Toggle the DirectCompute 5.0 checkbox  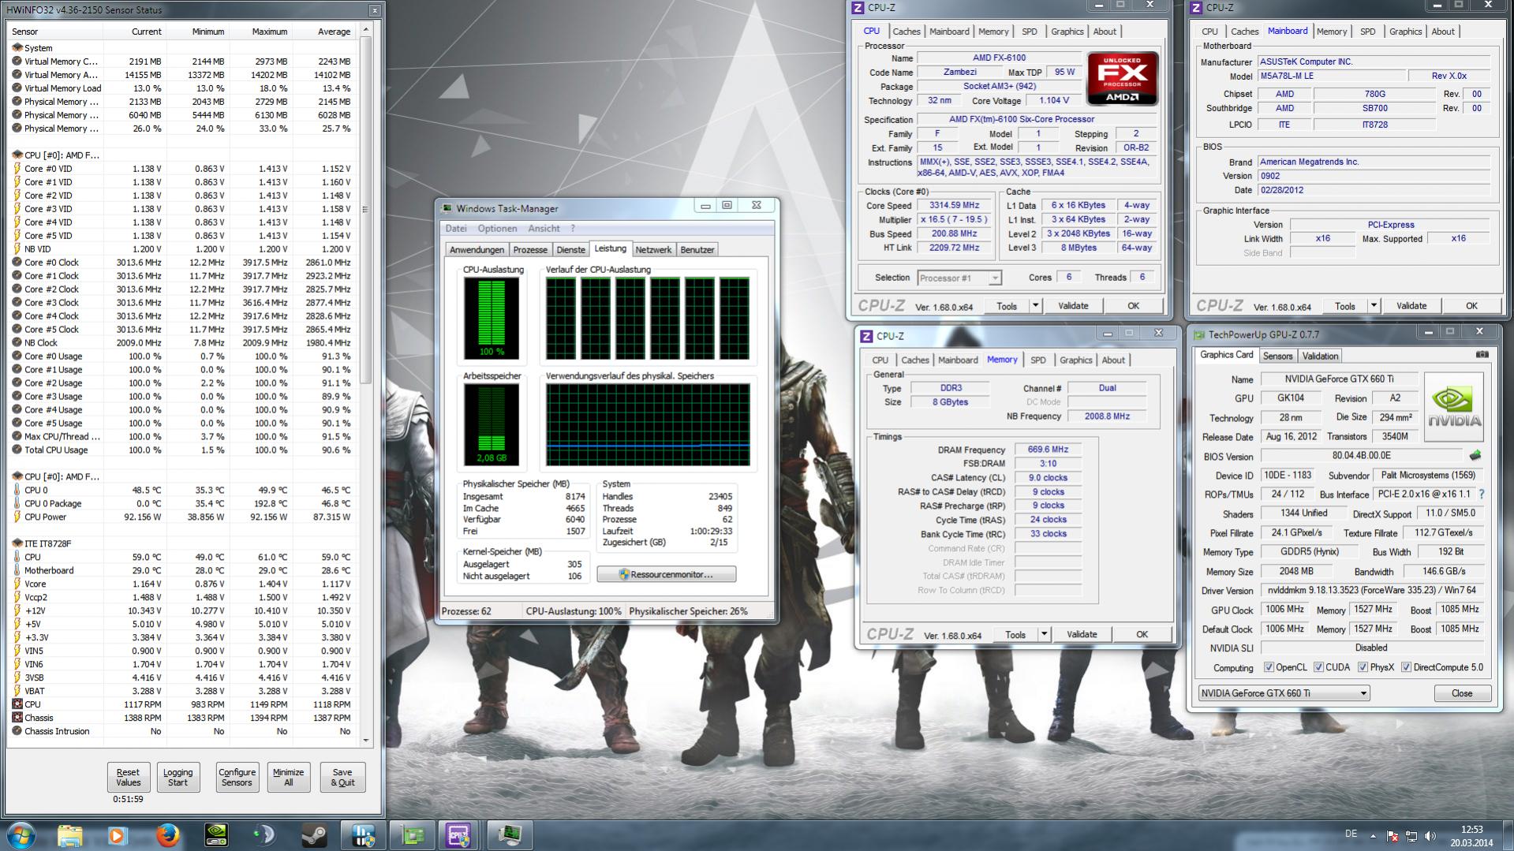(x=1406, y=667)
